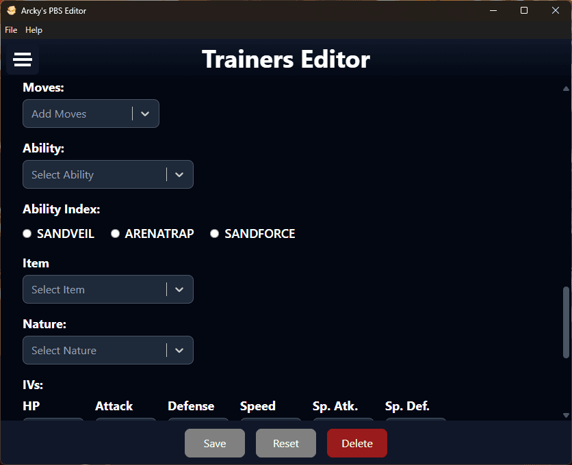Open the Help menu
This screenshot has width=572, height=465.
(x=34, y=30)
